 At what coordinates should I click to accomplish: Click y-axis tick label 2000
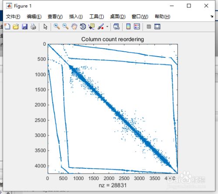pos(40,105)
